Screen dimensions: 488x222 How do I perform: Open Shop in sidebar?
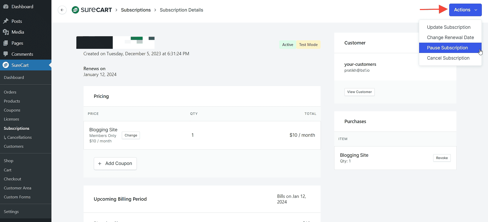click(8, 161)
